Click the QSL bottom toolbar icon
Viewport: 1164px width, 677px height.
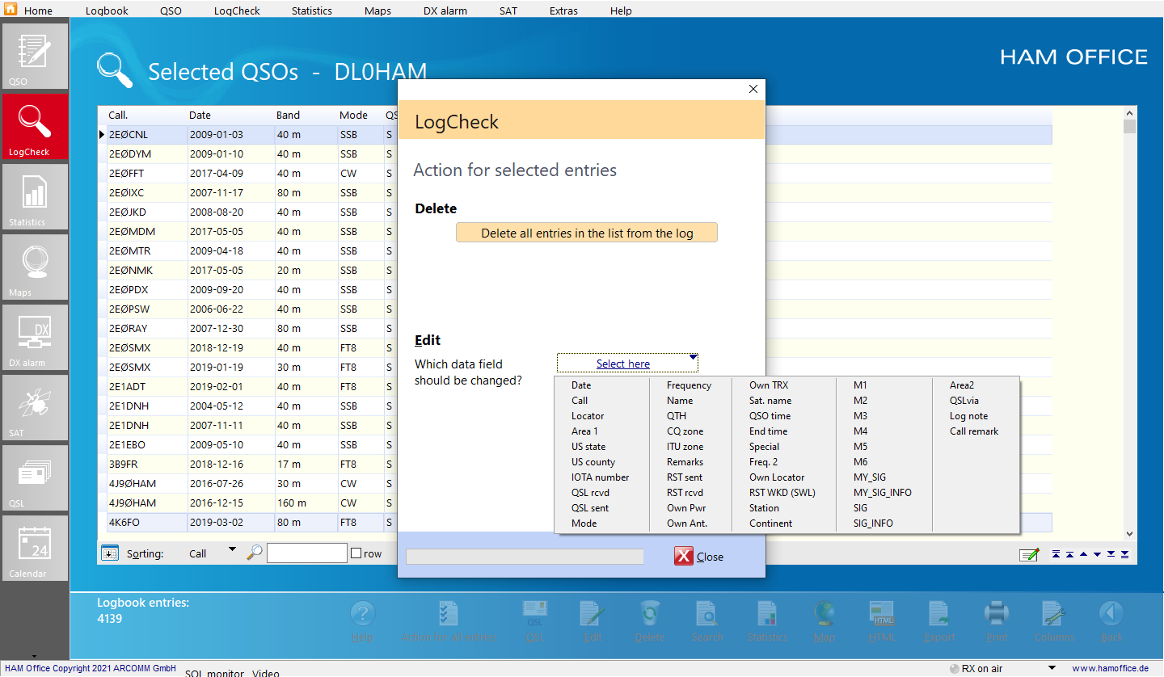coord(534,620)
